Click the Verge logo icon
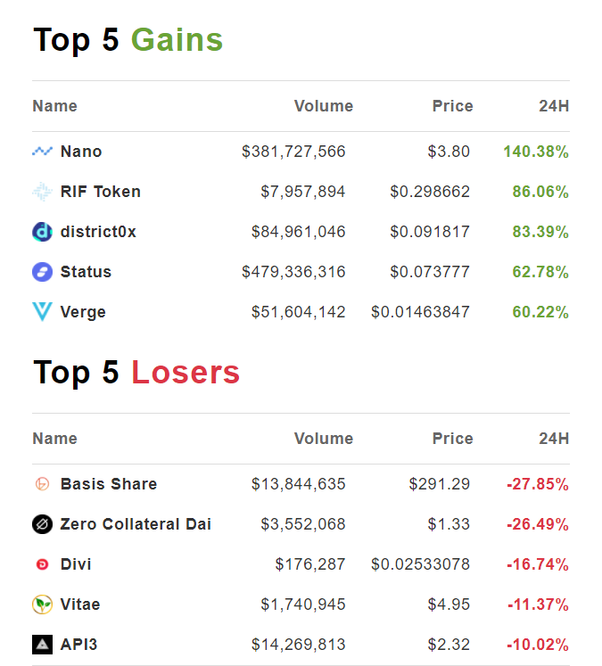 click(x=42, y=312)
